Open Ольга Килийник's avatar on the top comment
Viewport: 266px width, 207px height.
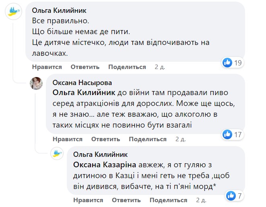(13, 12)
